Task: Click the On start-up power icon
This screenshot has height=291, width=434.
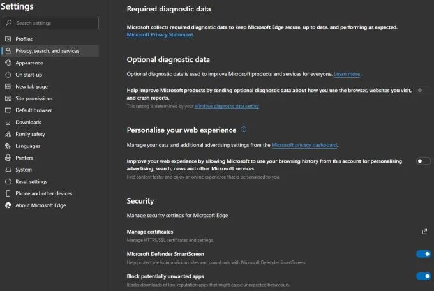Action: (x=8, y=75)
